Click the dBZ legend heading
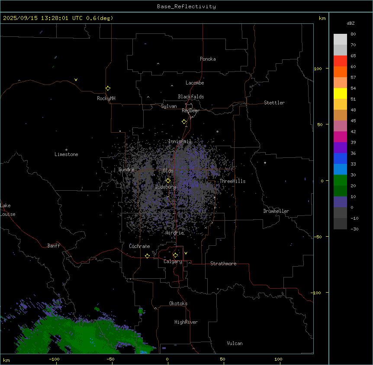 pyautogui.click(x=350, y=23)
